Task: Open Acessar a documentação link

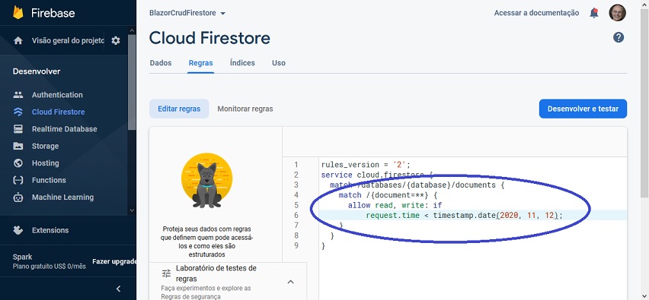Action: coord(536,13)
